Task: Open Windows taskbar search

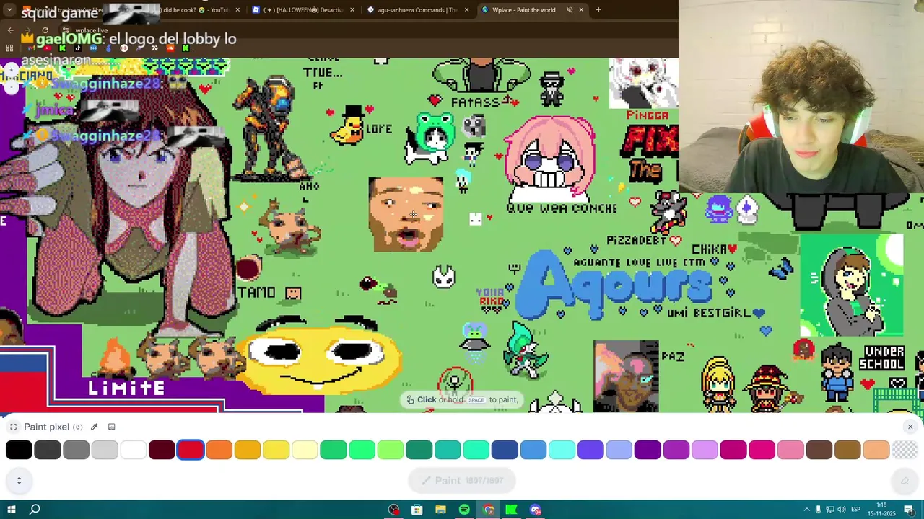Action: [35, 510]
